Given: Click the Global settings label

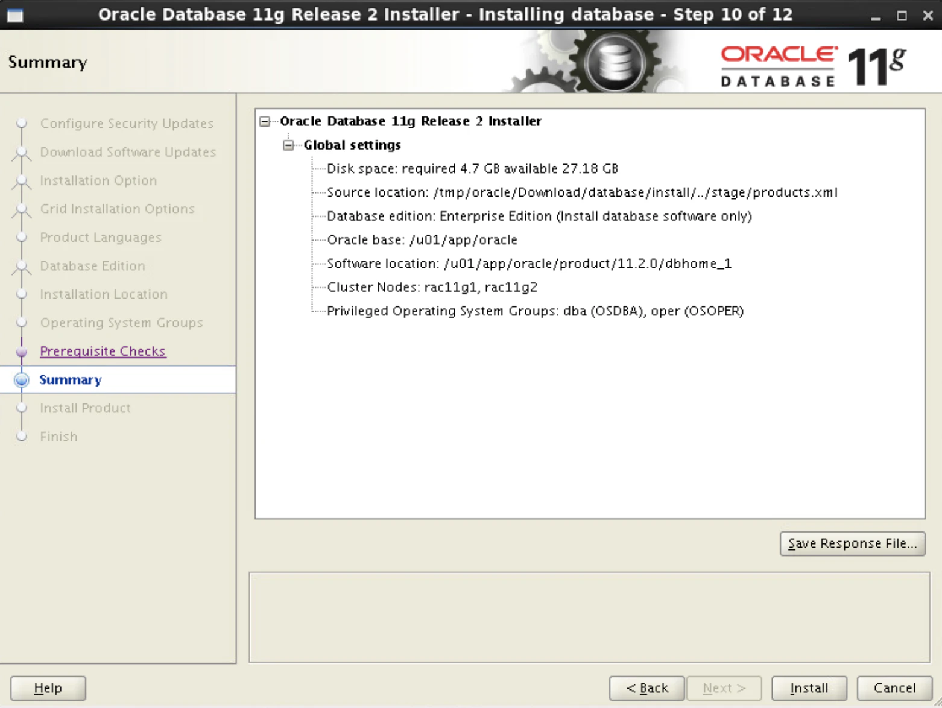Looking at the screenshot, I should [352, 145].
